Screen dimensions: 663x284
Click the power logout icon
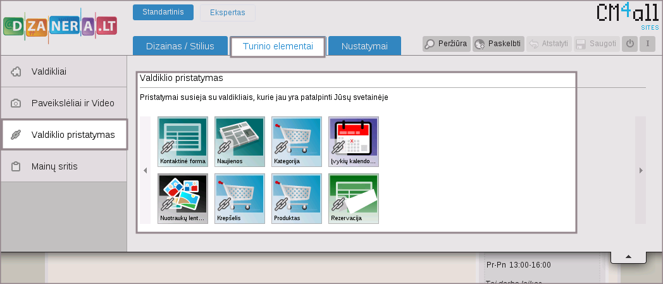(x=629, y=44)
